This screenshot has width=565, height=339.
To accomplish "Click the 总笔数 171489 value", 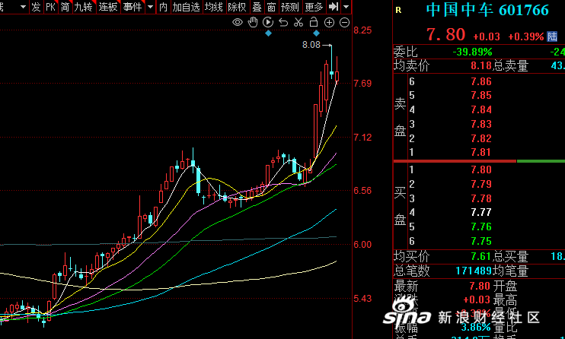I will [474, 271].
